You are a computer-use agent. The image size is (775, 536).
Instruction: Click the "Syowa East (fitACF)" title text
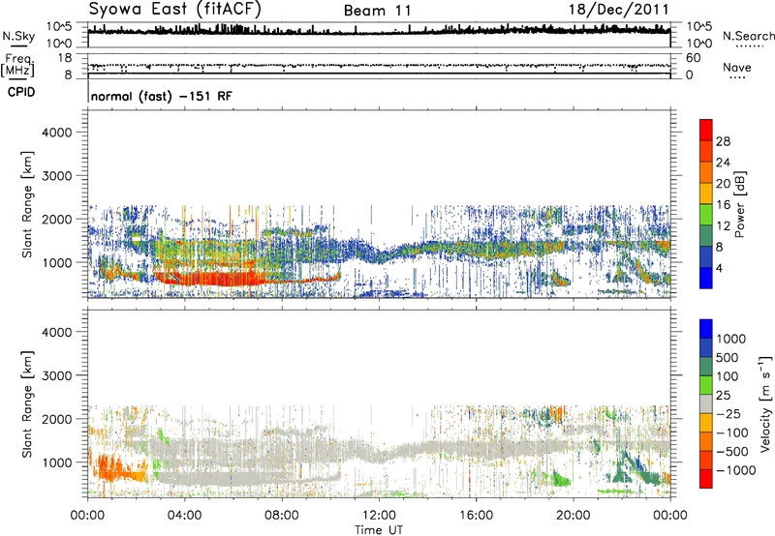coord(175,9)
